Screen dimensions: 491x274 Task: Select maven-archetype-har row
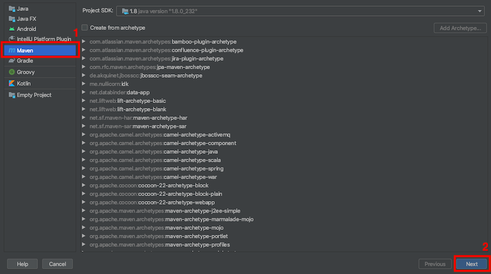click(x=284, y=118)
